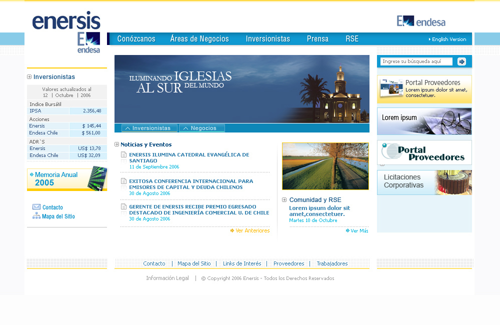Viewport: 500px width, 325px height.
Task: Open Licitaciones Corporativas banner
Action: [x=424, y=182]
